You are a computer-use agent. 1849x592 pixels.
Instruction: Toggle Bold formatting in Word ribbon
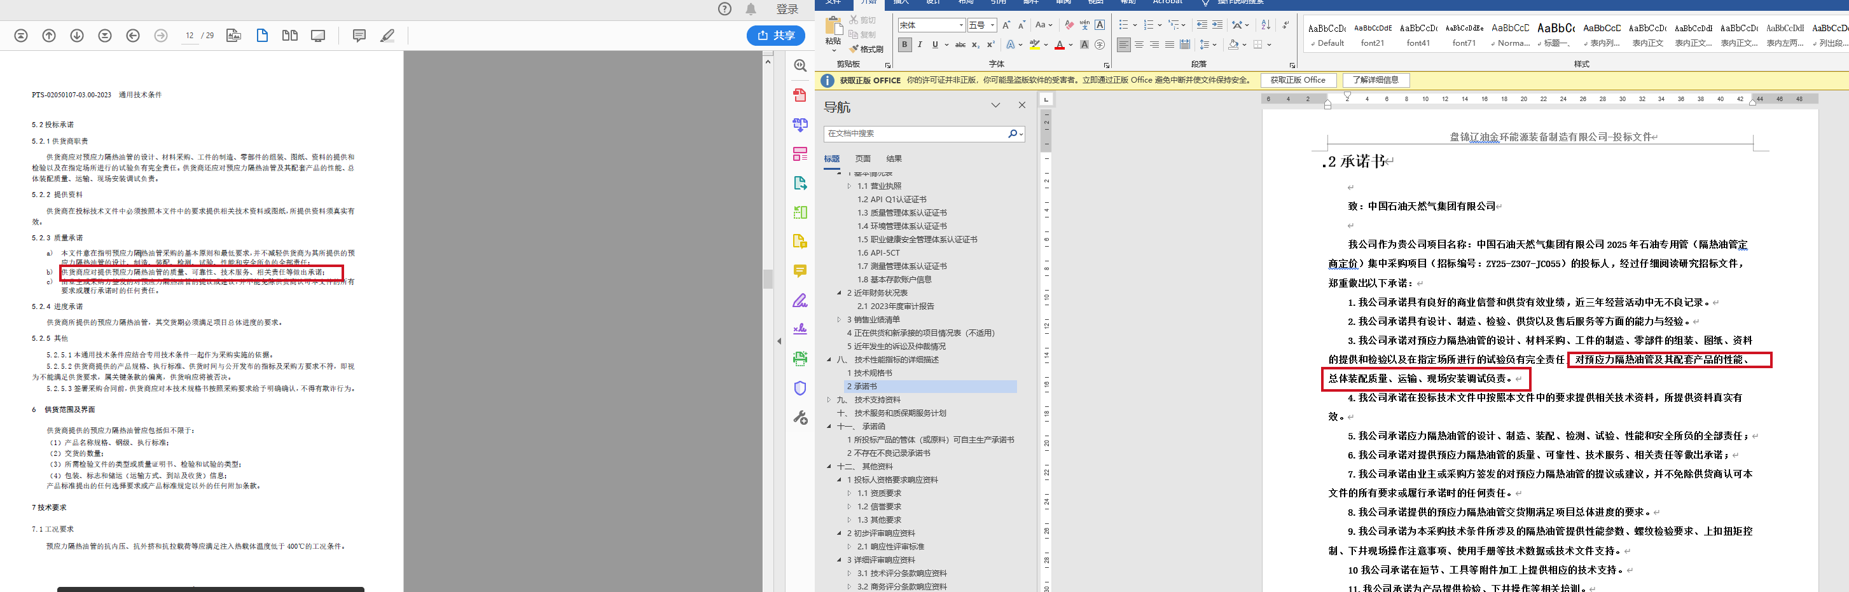(904, 45)
